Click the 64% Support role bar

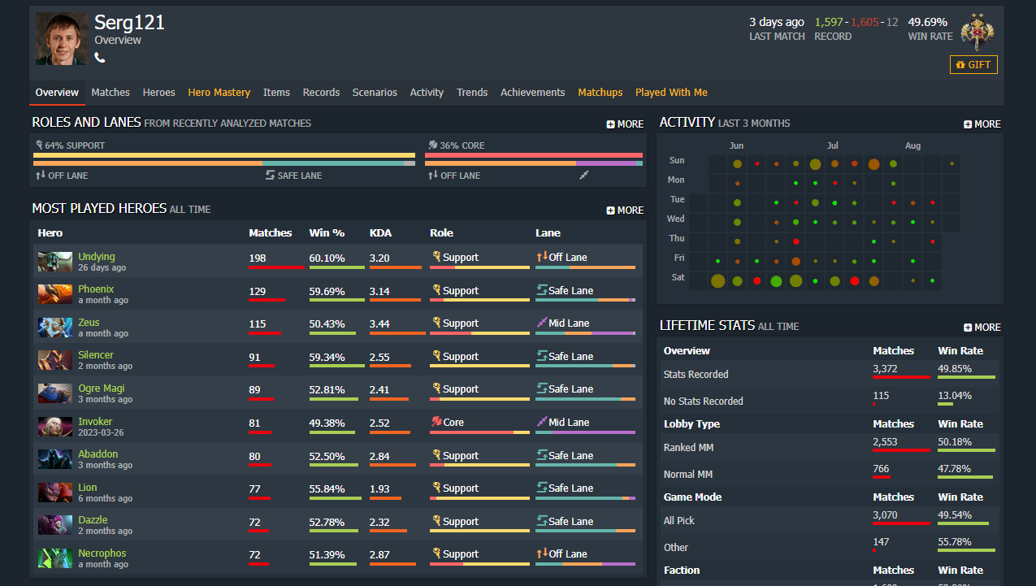pyautogui.click(x=223, y=155)
